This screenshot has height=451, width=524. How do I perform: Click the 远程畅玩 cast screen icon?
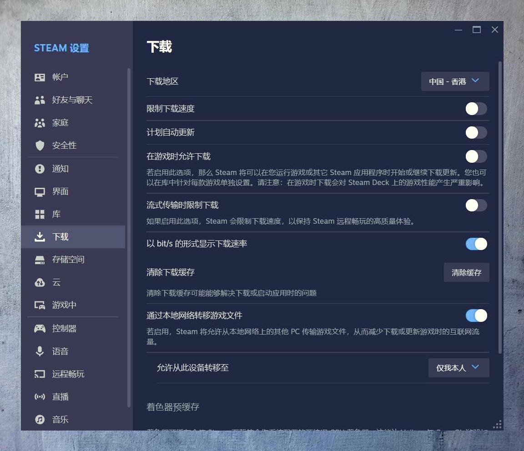tap(40, 374)
